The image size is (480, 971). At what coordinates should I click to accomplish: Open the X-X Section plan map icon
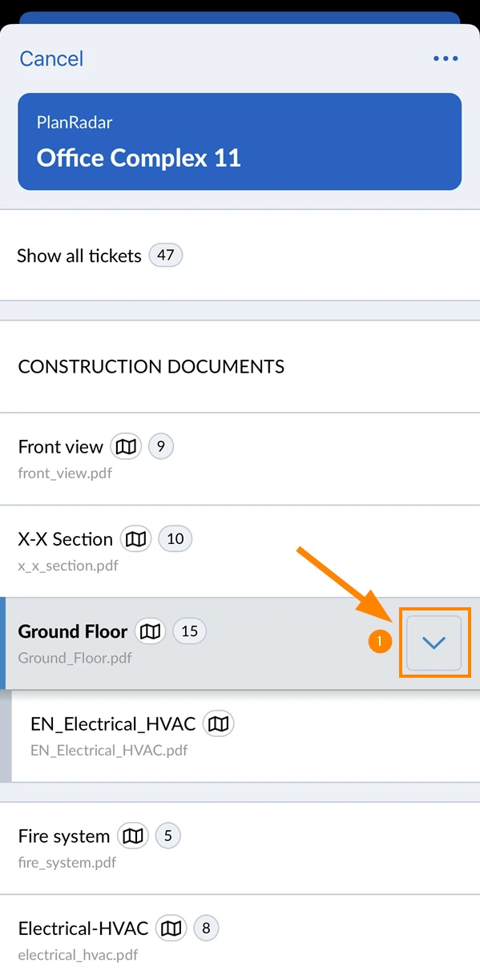coord(136,539)
